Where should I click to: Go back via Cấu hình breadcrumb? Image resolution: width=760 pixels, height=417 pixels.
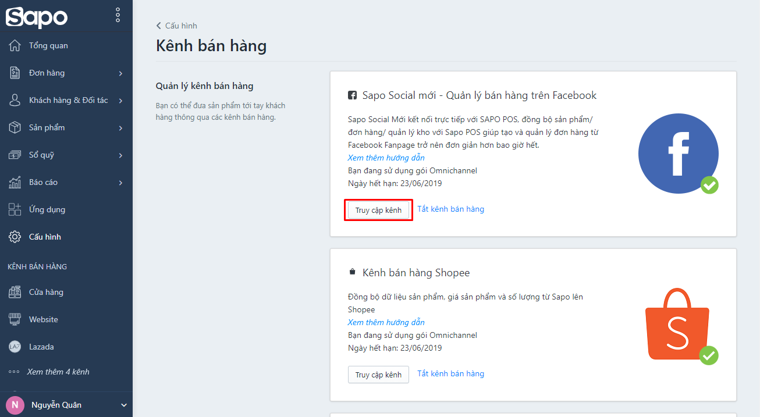coord(181,26)
